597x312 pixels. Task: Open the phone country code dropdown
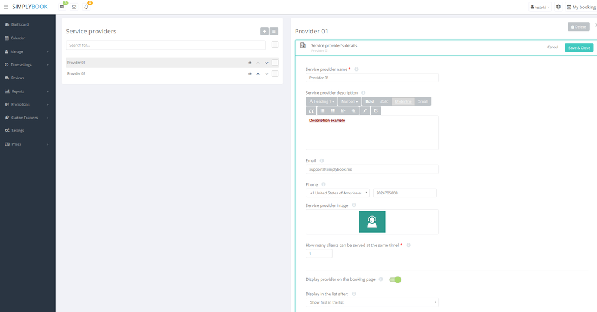(x=337, y=193)
